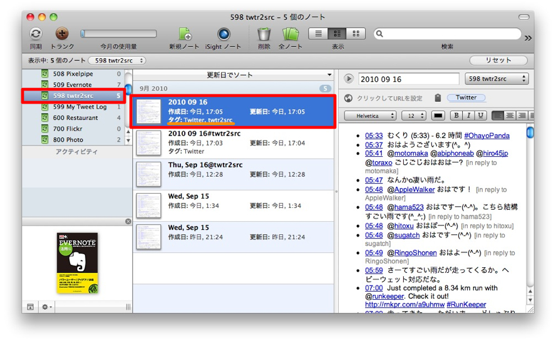The width and height of the screenshot is (556, 346).
Task: Open notebook selector in the note editor
Action: pos(497,79)
